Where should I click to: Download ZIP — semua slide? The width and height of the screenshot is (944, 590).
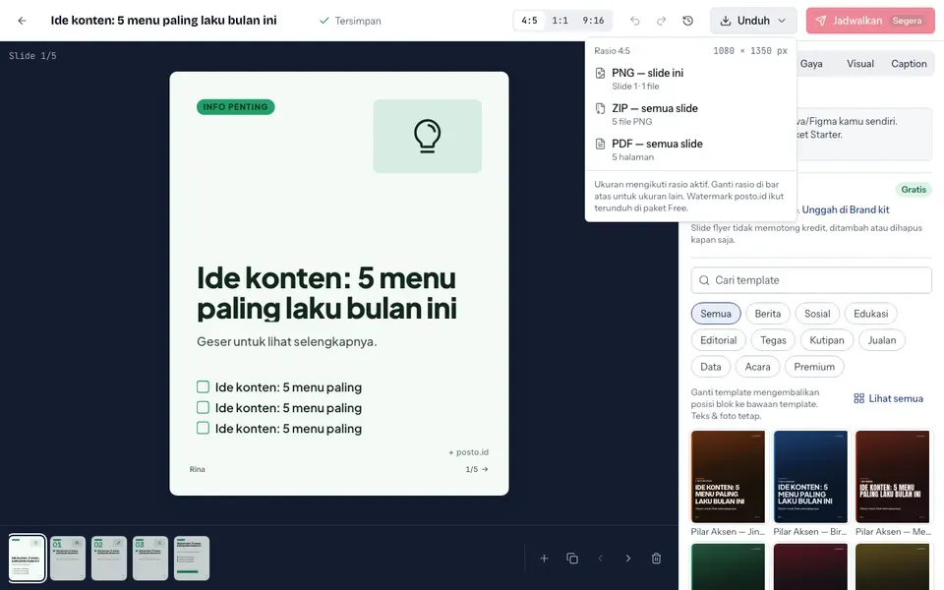click(x=690, y=114)
